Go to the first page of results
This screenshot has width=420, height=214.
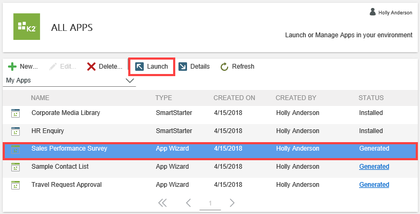[162, 203]
